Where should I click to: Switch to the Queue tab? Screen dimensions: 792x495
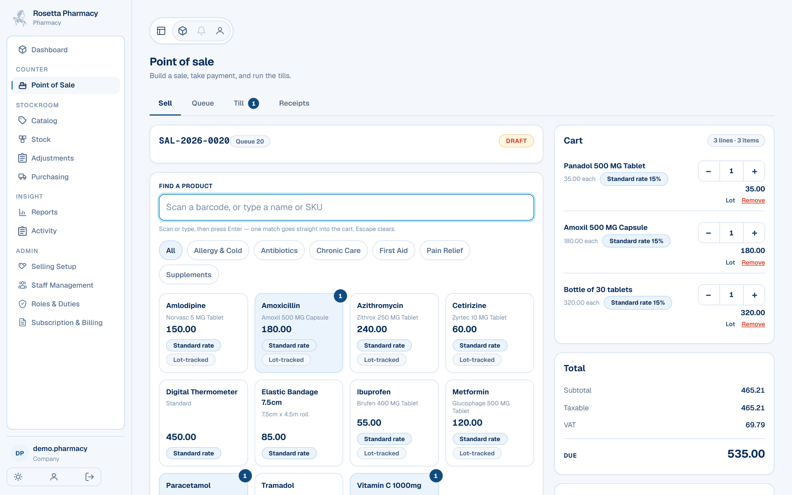click(203, 103)
